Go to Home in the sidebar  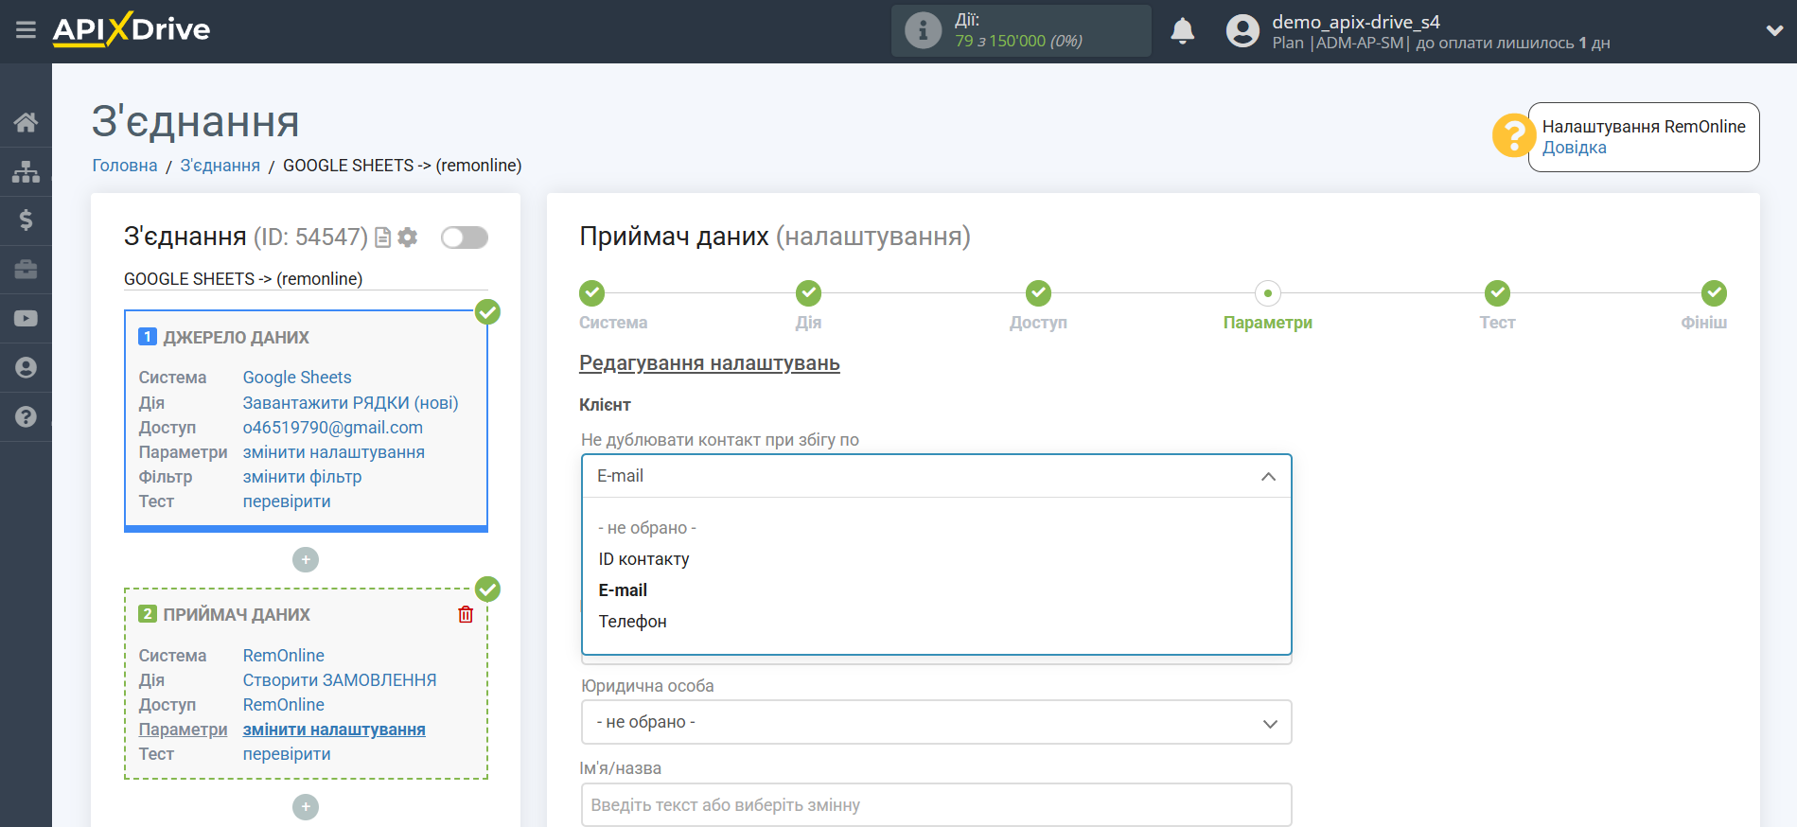[x=26, y=122]
